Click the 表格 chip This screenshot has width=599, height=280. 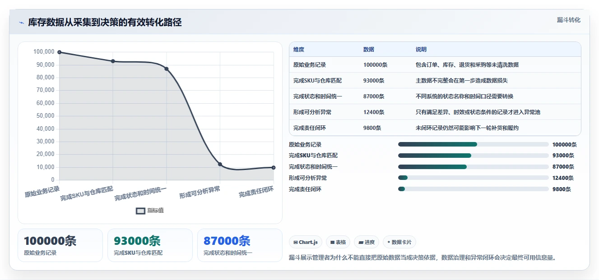pos(338,242)
